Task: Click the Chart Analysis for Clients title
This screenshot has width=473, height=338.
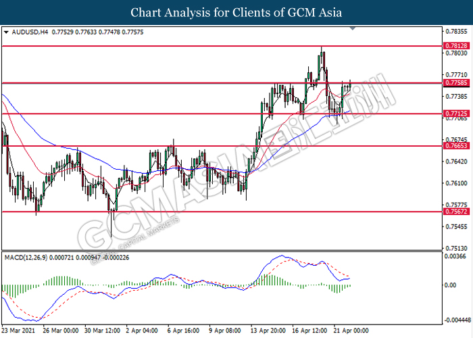Action: (236, 12)
